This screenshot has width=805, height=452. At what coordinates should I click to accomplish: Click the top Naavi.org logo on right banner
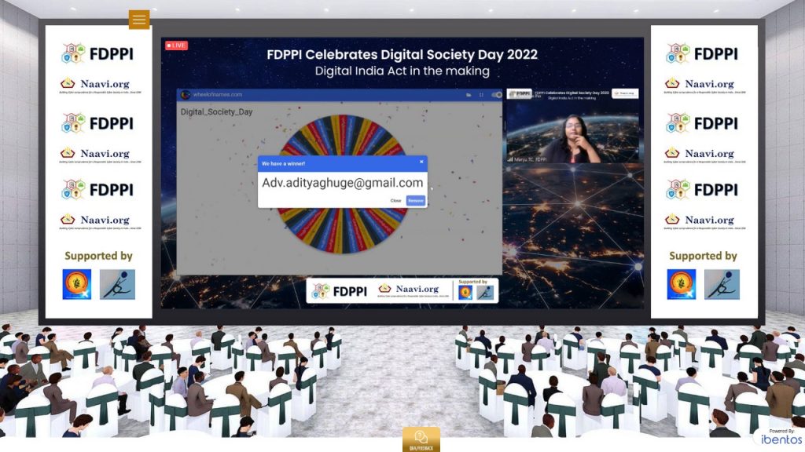point(705,85)
